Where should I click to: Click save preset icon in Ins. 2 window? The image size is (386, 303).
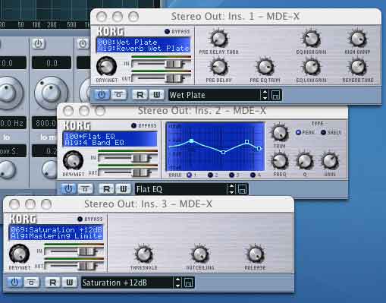click(242, 189)
